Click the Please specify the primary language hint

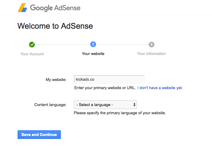click(120, 113)
